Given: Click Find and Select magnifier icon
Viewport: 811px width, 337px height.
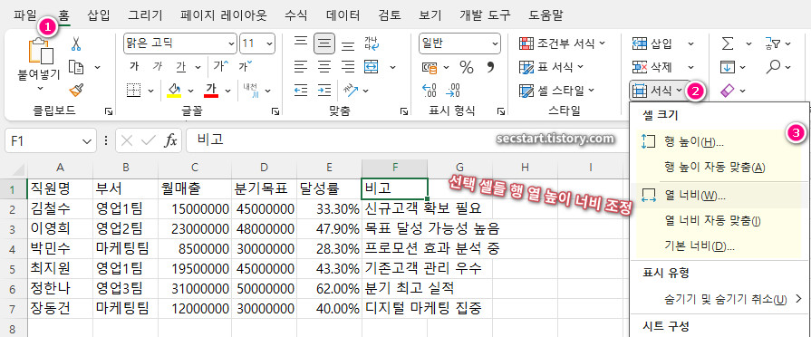Looking at the screenshot, I should [773, 67].
